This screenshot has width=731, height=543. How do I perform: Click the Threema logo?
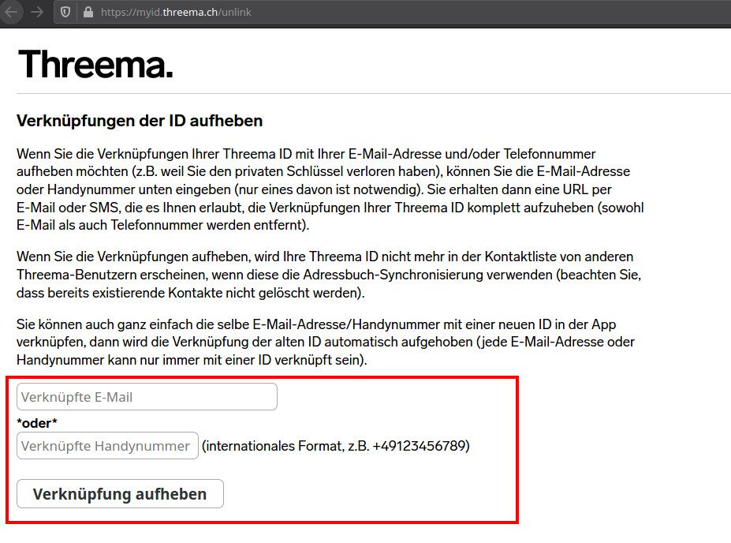tap(95, 64)
